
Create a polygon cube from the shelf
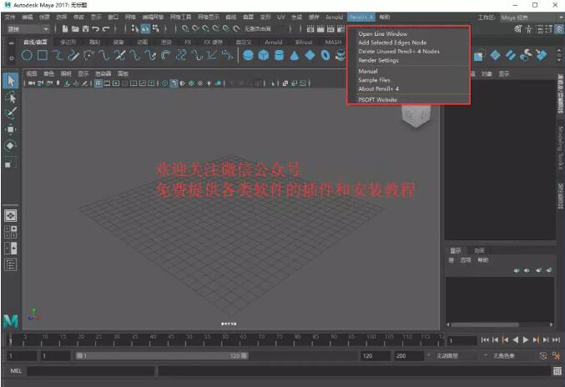coord(263,55)
